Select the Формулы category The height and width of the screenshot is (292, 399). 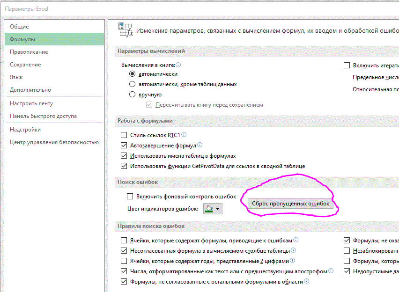click(54, 39)
